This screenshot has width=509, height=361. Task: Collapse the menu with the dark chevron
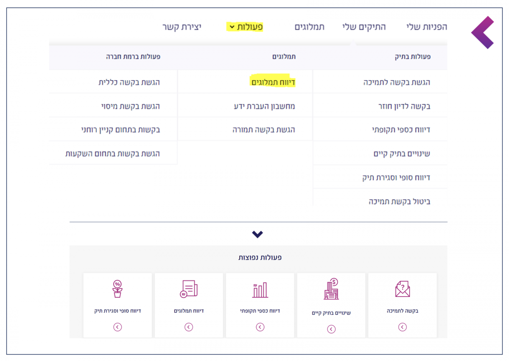257,234
